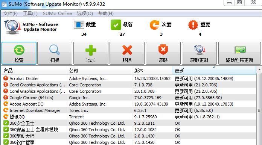Viewport: 262px width, 145px height.
Task: Click the green check icon for 360软件管家
Action: coord(6,142)
